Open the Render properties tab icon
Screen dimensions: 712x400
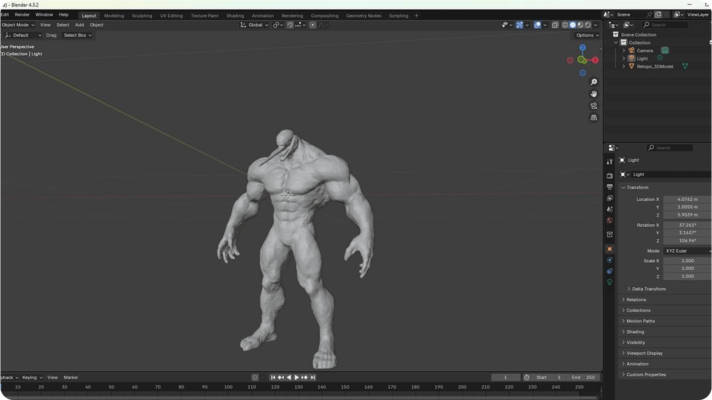609,176
